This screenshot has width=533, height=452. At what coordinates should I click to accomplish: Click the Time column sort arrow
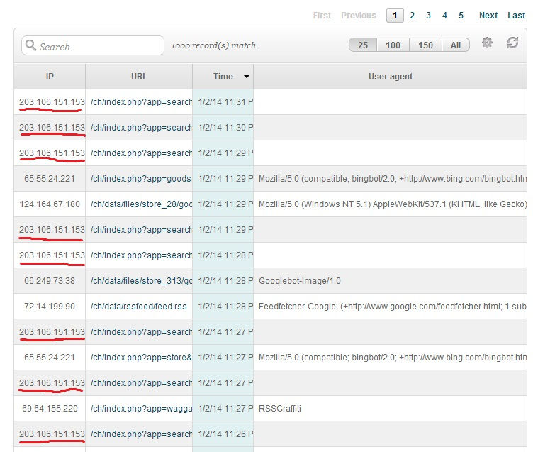pos(247,77)
